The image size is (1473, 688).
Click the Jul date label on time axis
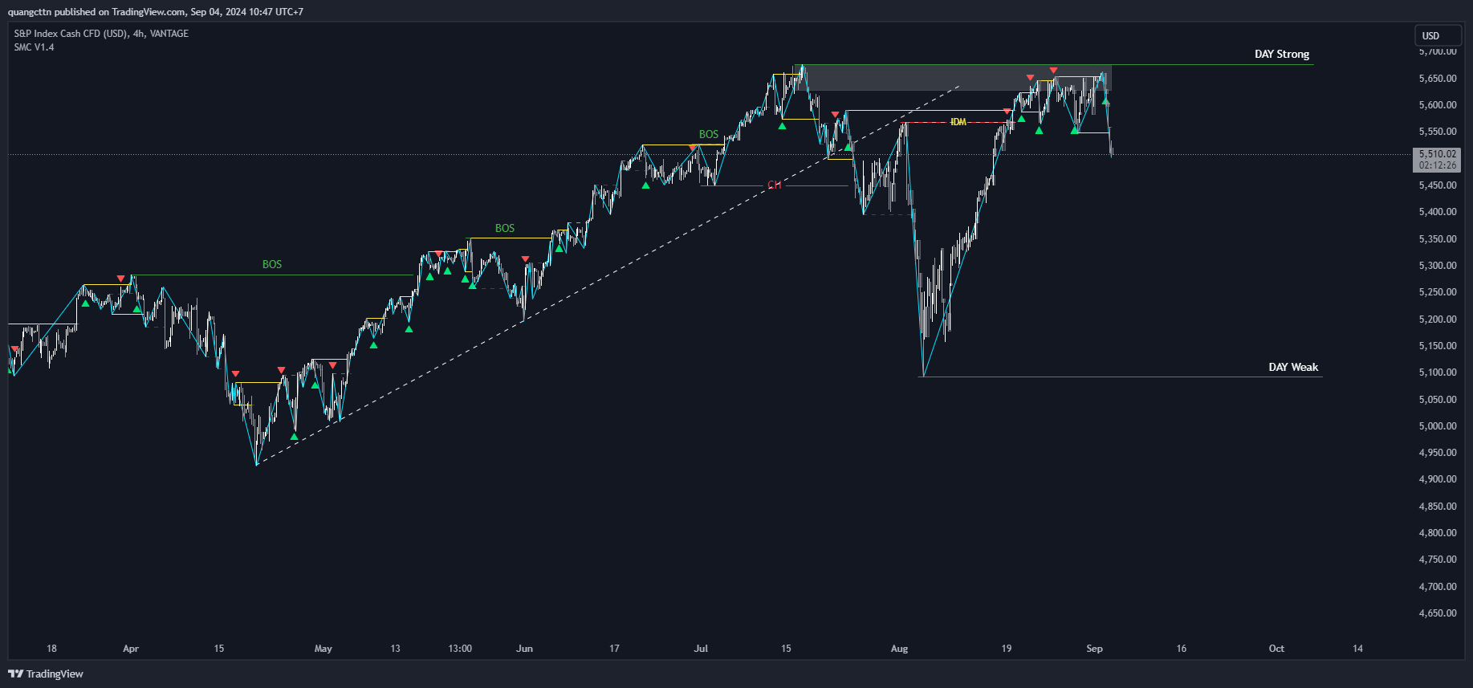pos(701,649)
